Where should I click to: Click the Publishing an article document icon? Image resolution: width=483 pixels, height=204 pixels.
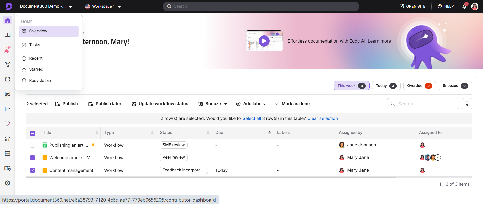coord(45,145)
